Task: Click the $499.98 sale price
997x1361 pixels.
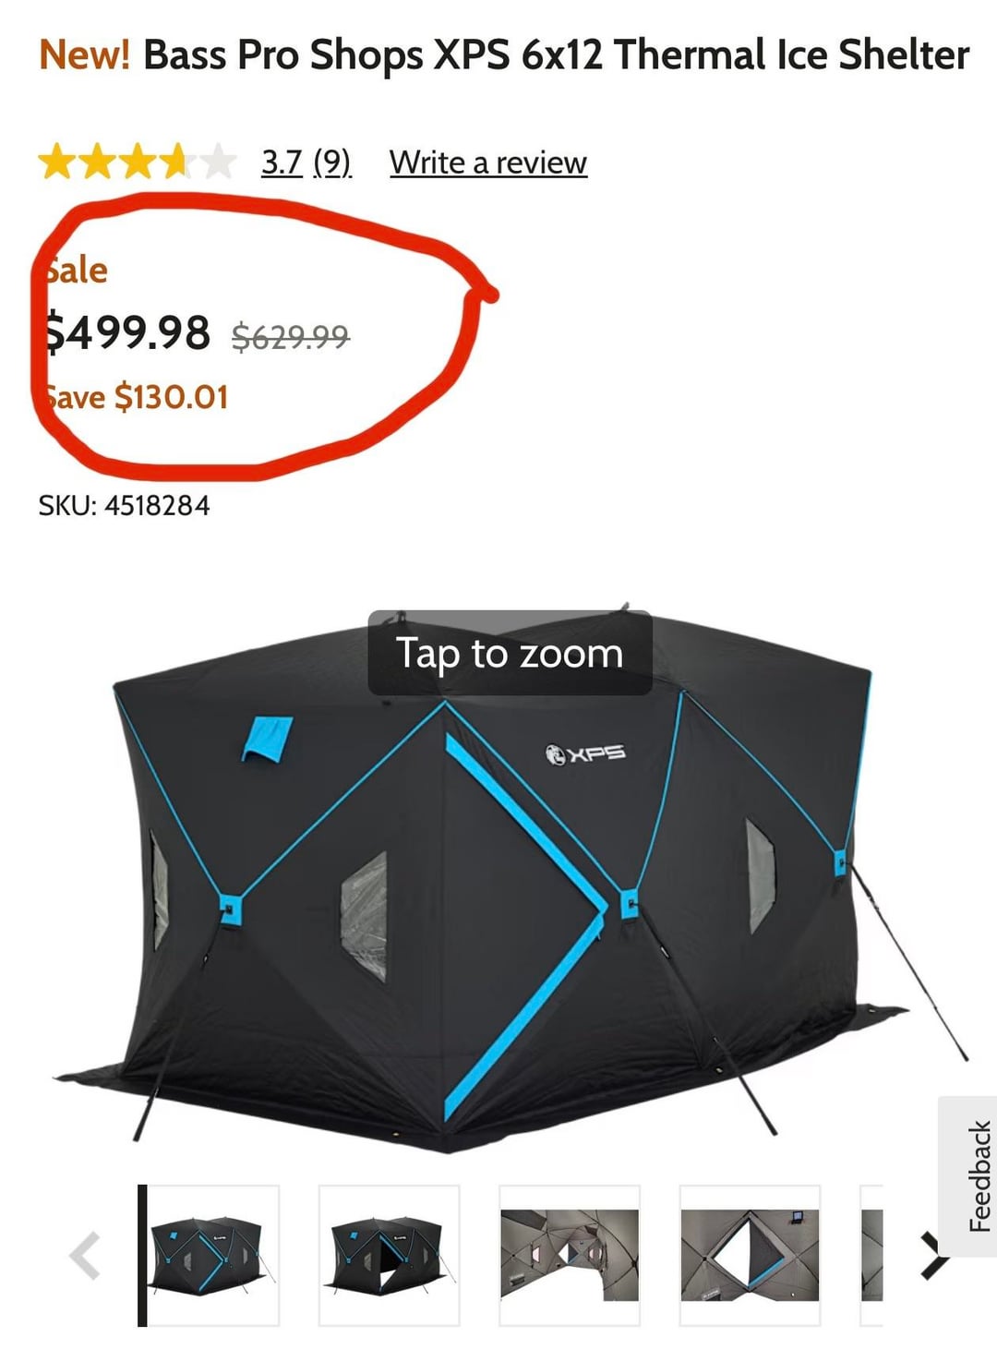Action: [x=128, y=332]
